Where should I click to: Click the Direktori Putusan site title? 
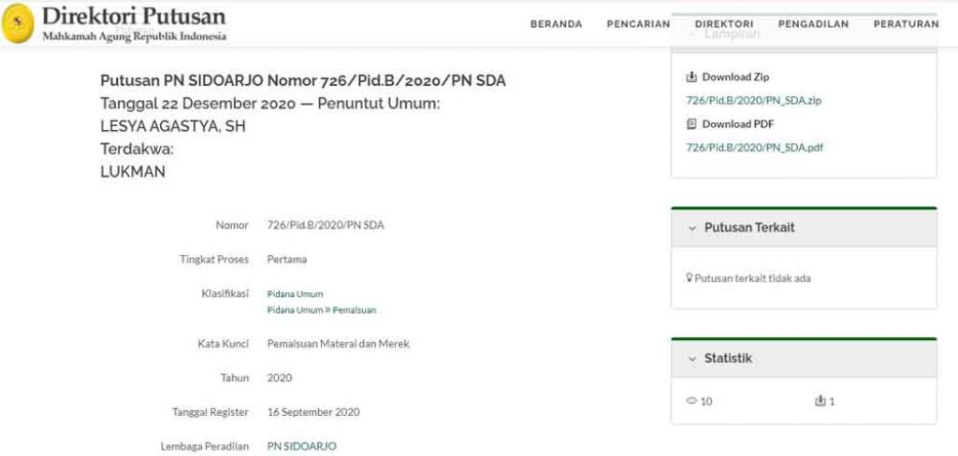coord(134,17)
